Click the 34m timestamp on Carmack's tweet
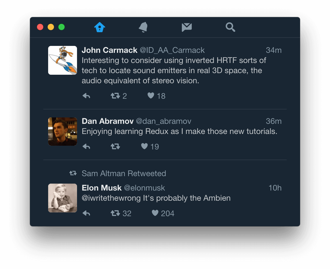The width and height of the screenshot is (330, 269). pyautogui.click(x=274, y=50)
